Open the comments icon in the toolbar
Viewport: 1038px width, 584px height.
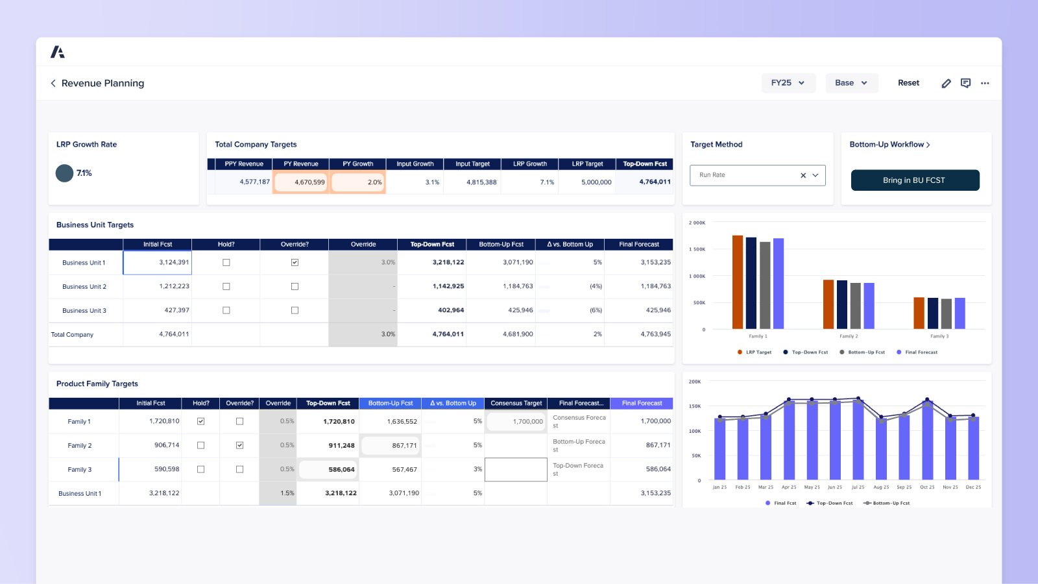coord(966,83)
